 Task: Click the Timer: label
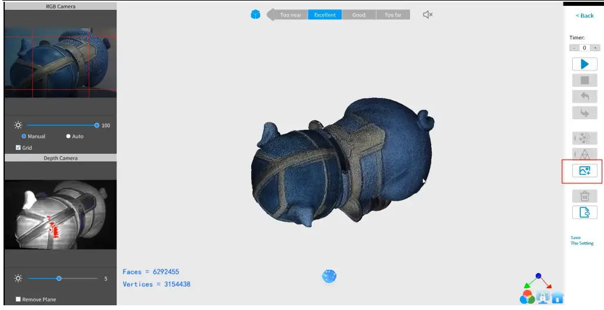(x=577, y=38)
